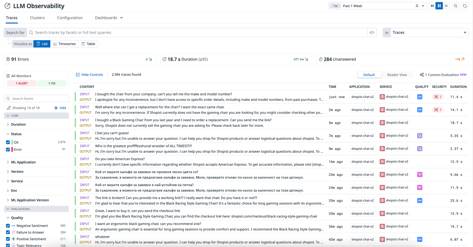This screenshot has height=247, width=473.
Task: Uncheck the OK status checkbox
Action: [x=8, y=142]
